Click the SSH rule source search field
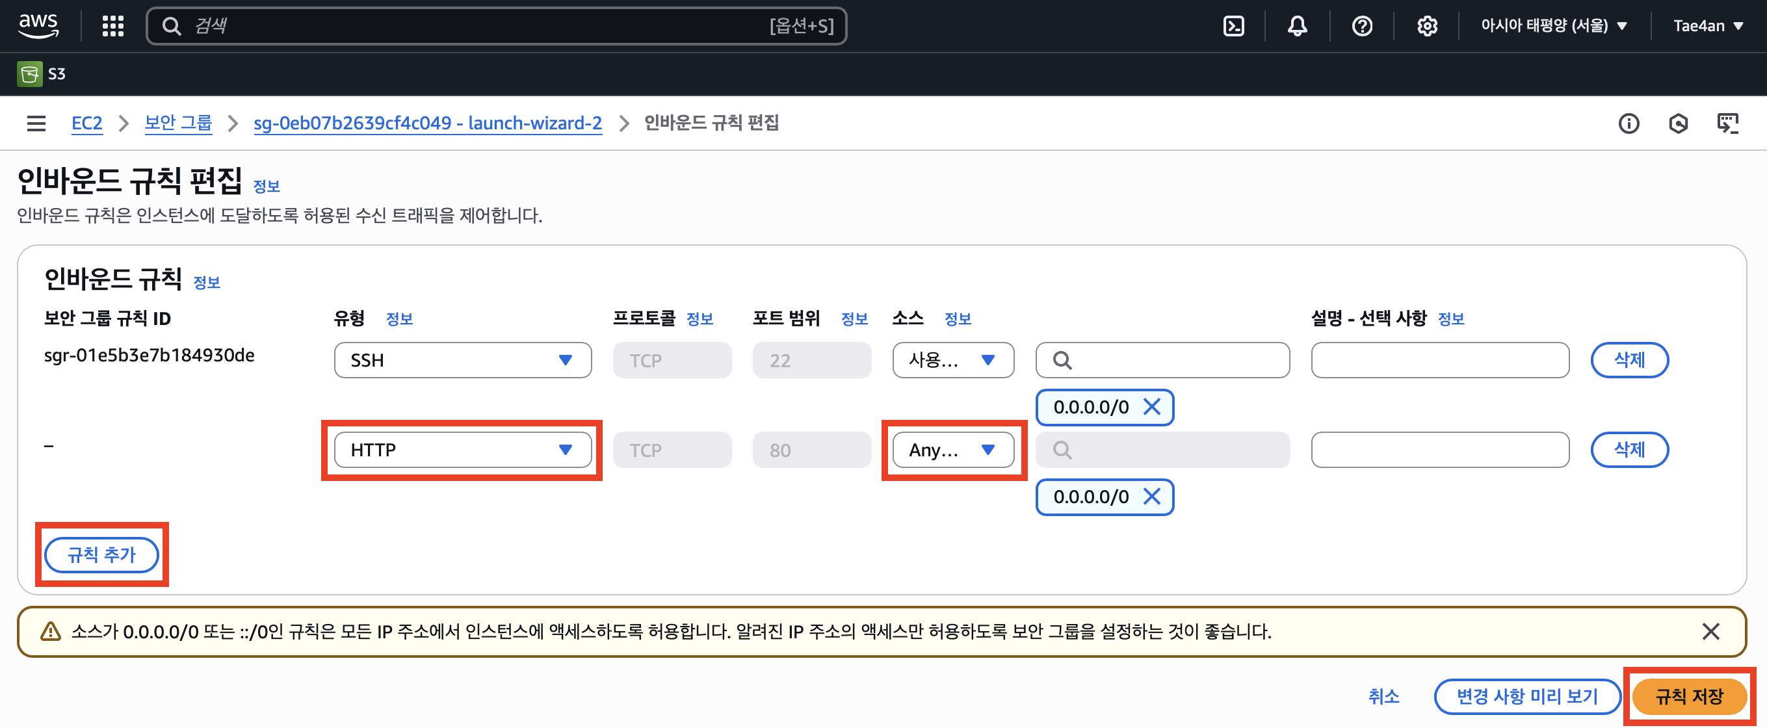 point(1162,360)
